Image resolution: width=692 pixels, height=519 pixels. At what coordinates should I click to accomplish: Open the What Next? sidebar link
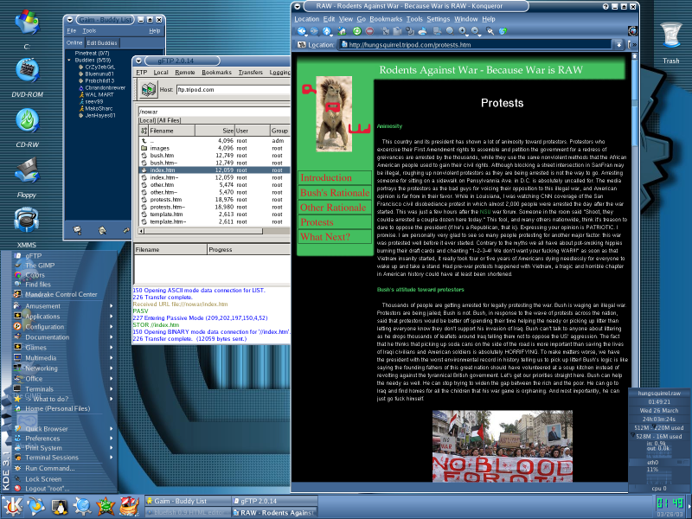click(335, 237)
